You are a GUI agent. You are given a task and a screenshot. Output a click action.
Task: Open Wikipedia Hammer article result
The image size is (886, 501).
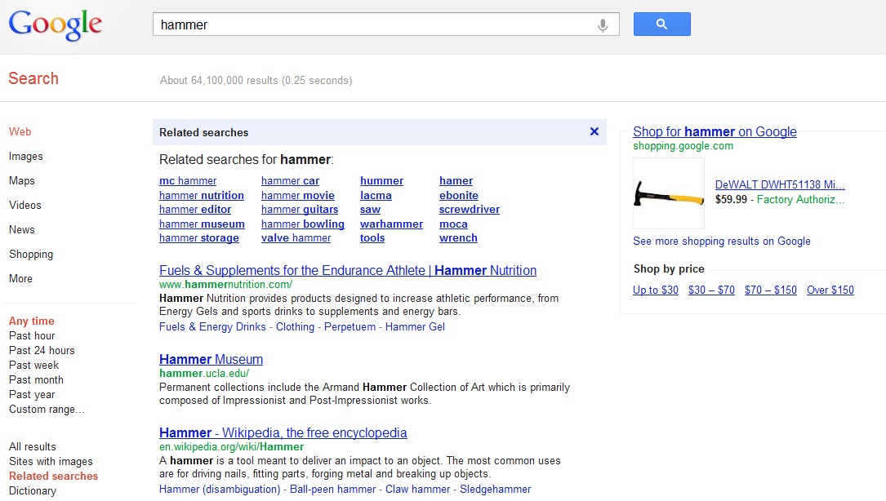coord(283,432)
